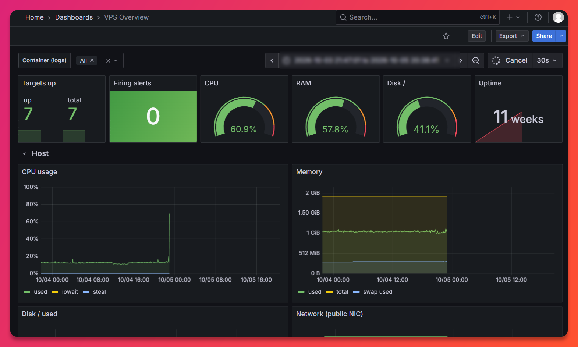Click the RAM gauge showing 57.8%
The height and width of the screenshot is (347, 578).
coord(336,117)
